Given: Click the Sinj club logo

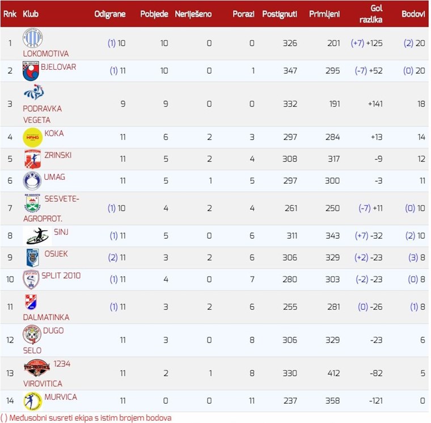Looking at the screenshot, I should [37, 235].
